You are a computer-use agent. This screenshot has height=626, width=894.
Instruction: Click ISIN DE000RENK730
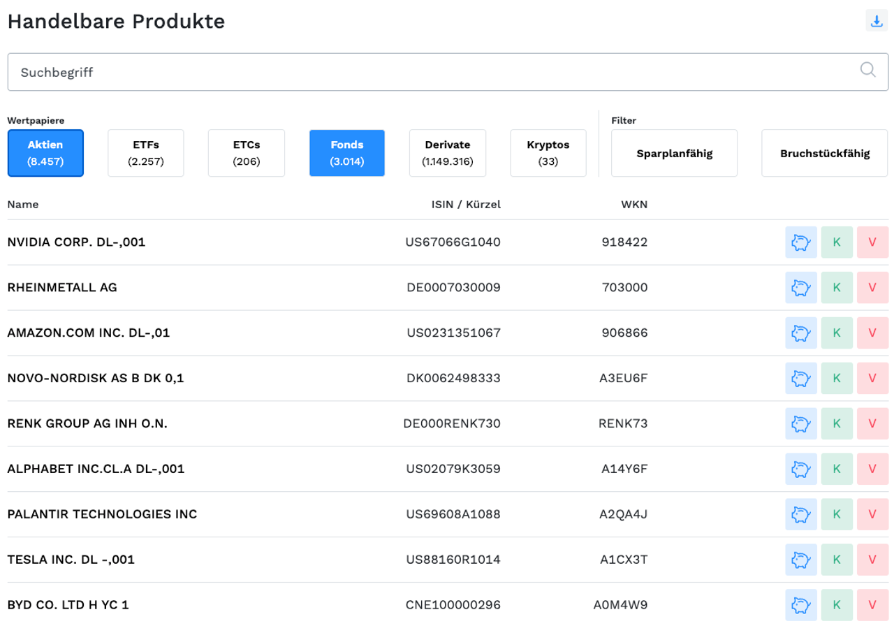coord(452,423)
